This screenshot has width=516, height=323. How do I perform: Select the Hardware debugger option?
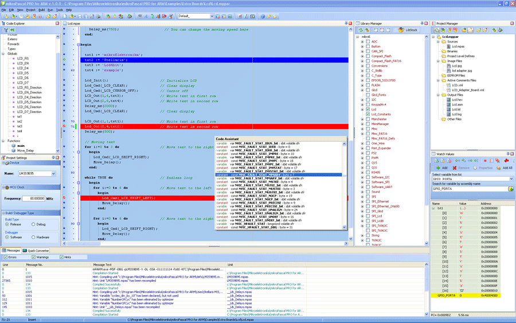click(x=33, y=237)
